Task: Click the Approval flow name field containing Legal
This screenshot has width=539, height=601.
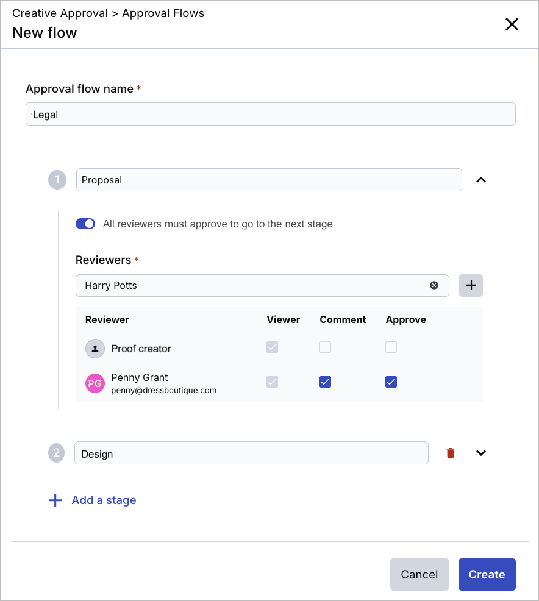Action: pos(270,114)
